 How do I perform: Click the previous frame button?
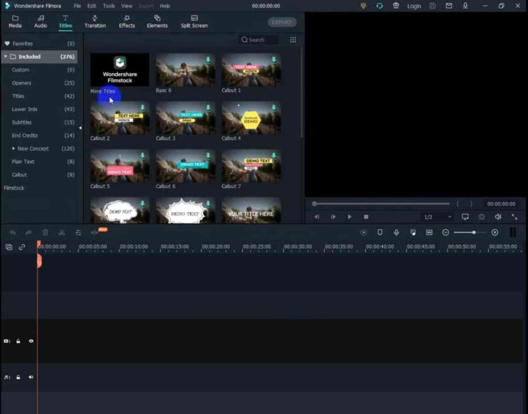point(317,217)
